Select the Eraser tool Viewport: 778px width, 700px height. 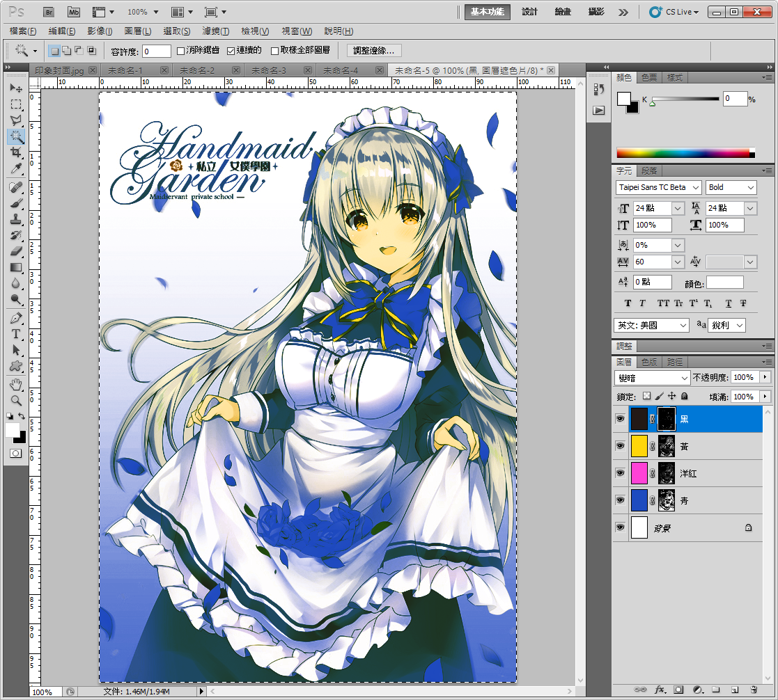16,251
